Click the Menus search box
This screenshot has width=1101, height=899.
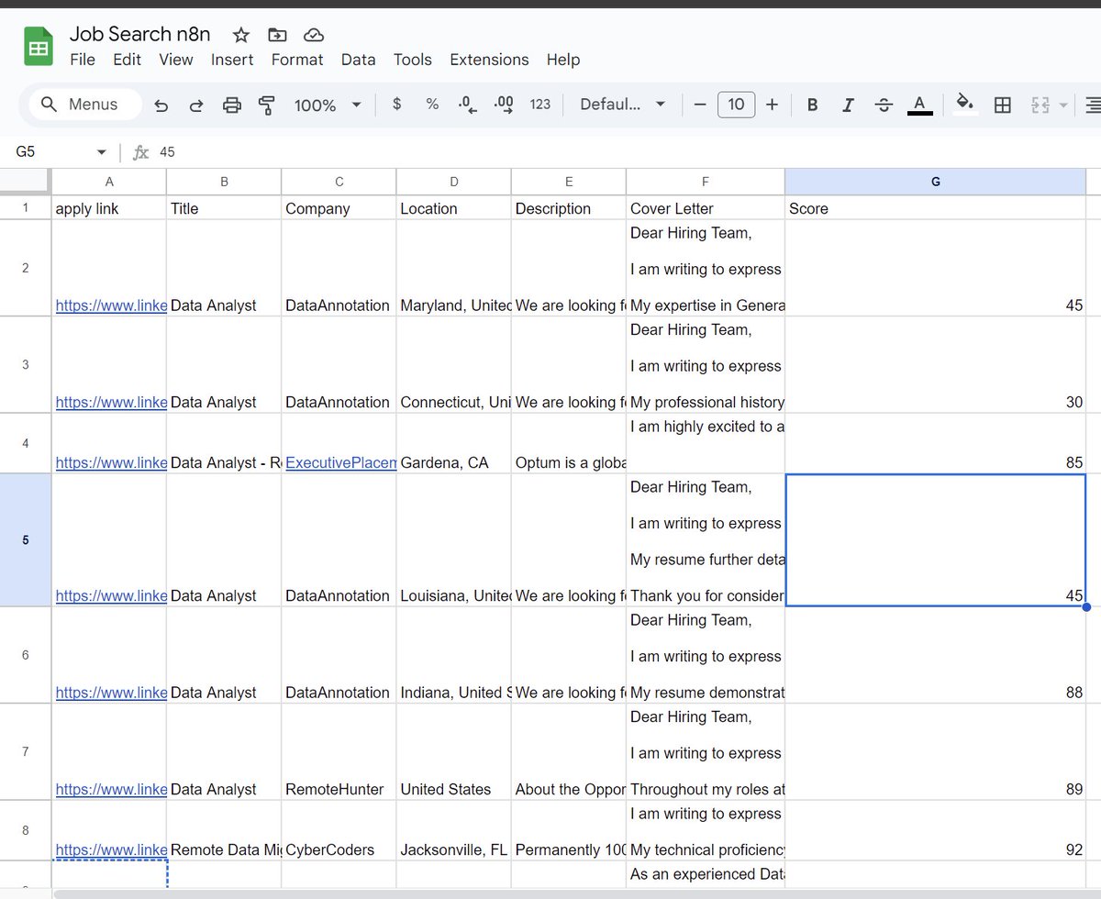(85, 105)
